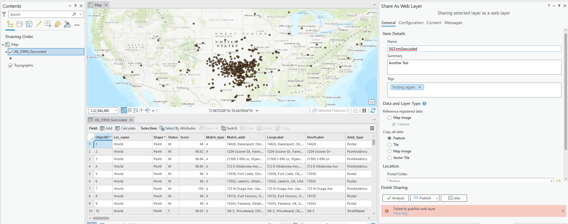Select the Vector Tile radio option
Screen dimensions: 568x224
point(389,158)
